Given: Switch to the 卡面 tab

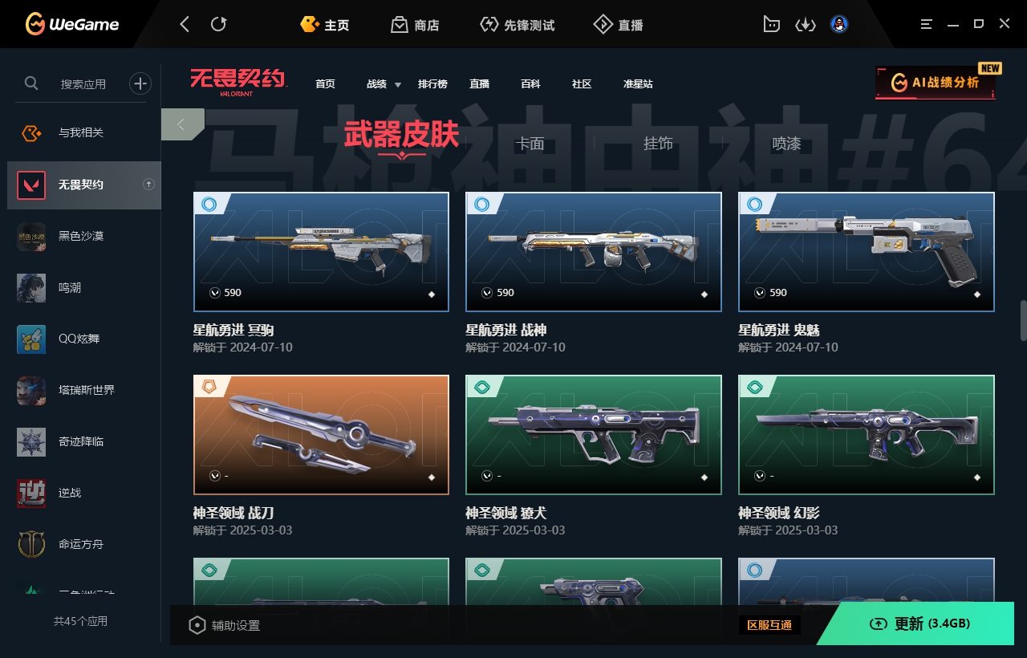Looking at the screenshot, I should [530, 144].
